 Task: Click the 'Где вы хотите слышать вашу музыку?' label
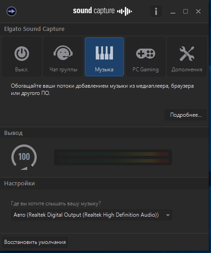[x=56, y=203]
